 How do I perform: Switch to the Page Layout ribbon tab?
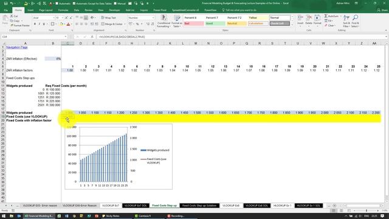pyautogui.click(x=46, y=10)
